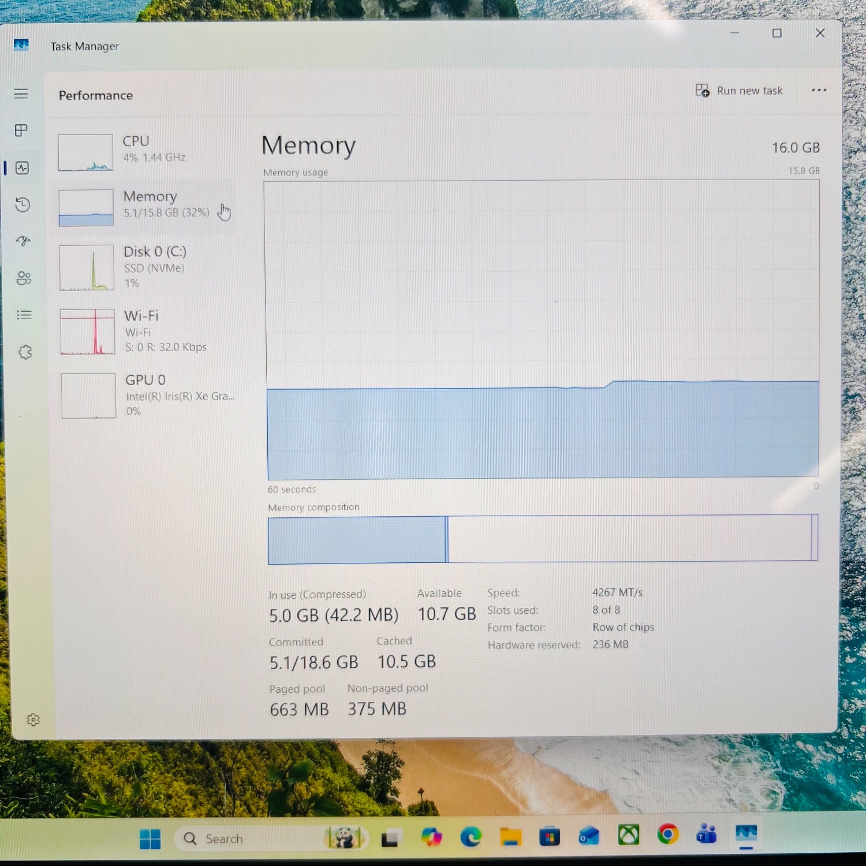
Task: Open the Processes page icon in sidebar
Action: click(21, 130)
